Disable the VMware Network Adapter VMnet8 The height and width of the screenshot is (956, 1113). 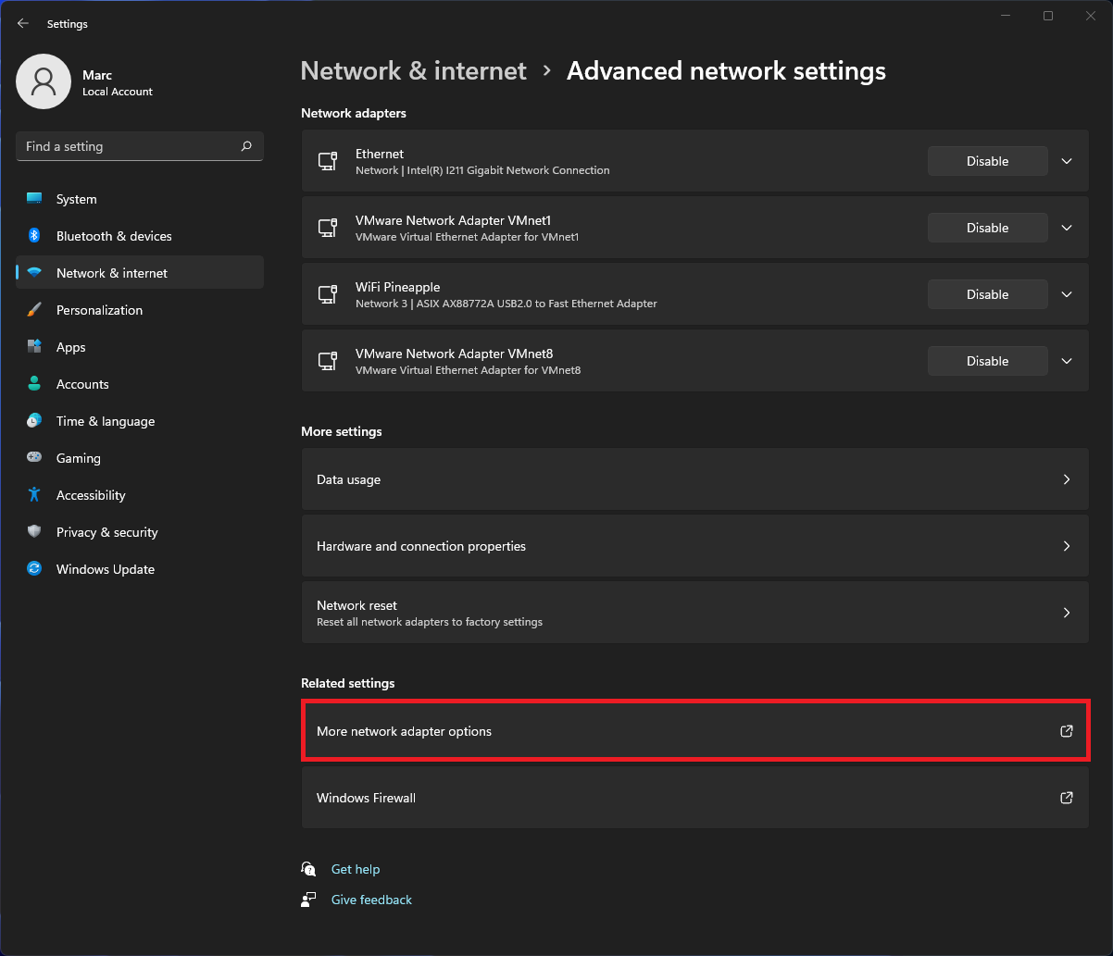[987, 360]
